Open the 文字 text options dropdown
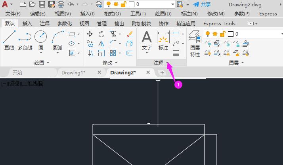283x165 pixels. (x=147, y=53)
